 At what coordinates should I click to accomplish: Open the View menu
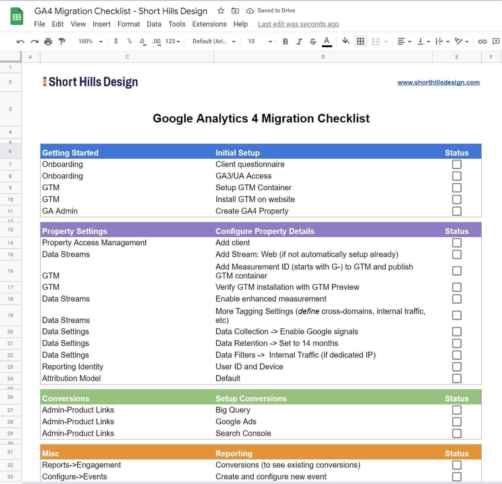point(78,24)
